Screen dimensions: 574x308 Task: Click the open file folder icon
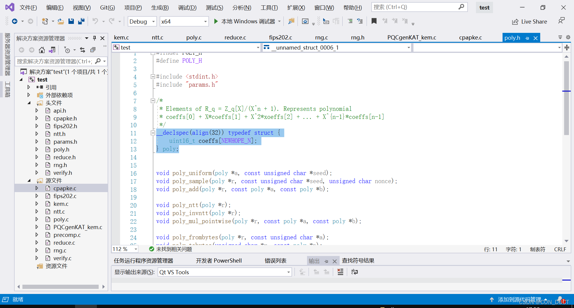pos(61,21)
